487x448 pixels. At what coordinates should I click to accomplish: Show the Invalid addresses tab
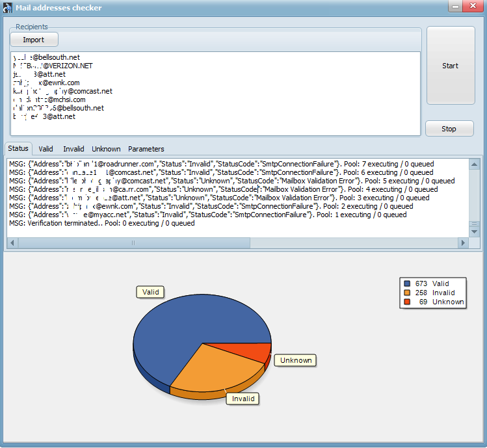73,149
